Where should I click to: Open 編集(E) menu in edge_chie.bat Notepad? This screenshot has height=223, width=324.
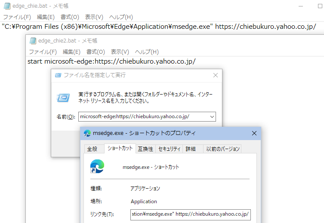pos(46,17)
